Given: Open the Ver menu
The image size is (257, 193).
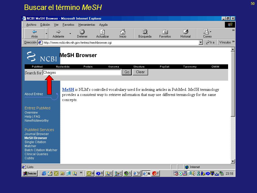Looking at the screenshot, I should 56,25.
